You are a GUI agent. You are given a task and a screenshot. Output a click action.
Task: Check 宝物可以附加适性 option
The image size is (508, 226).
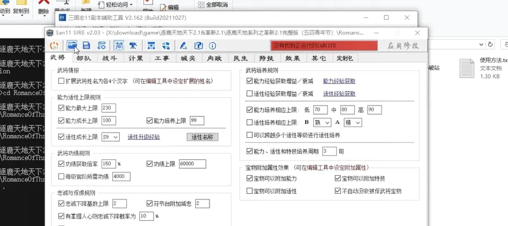click(x=249, y=191)
